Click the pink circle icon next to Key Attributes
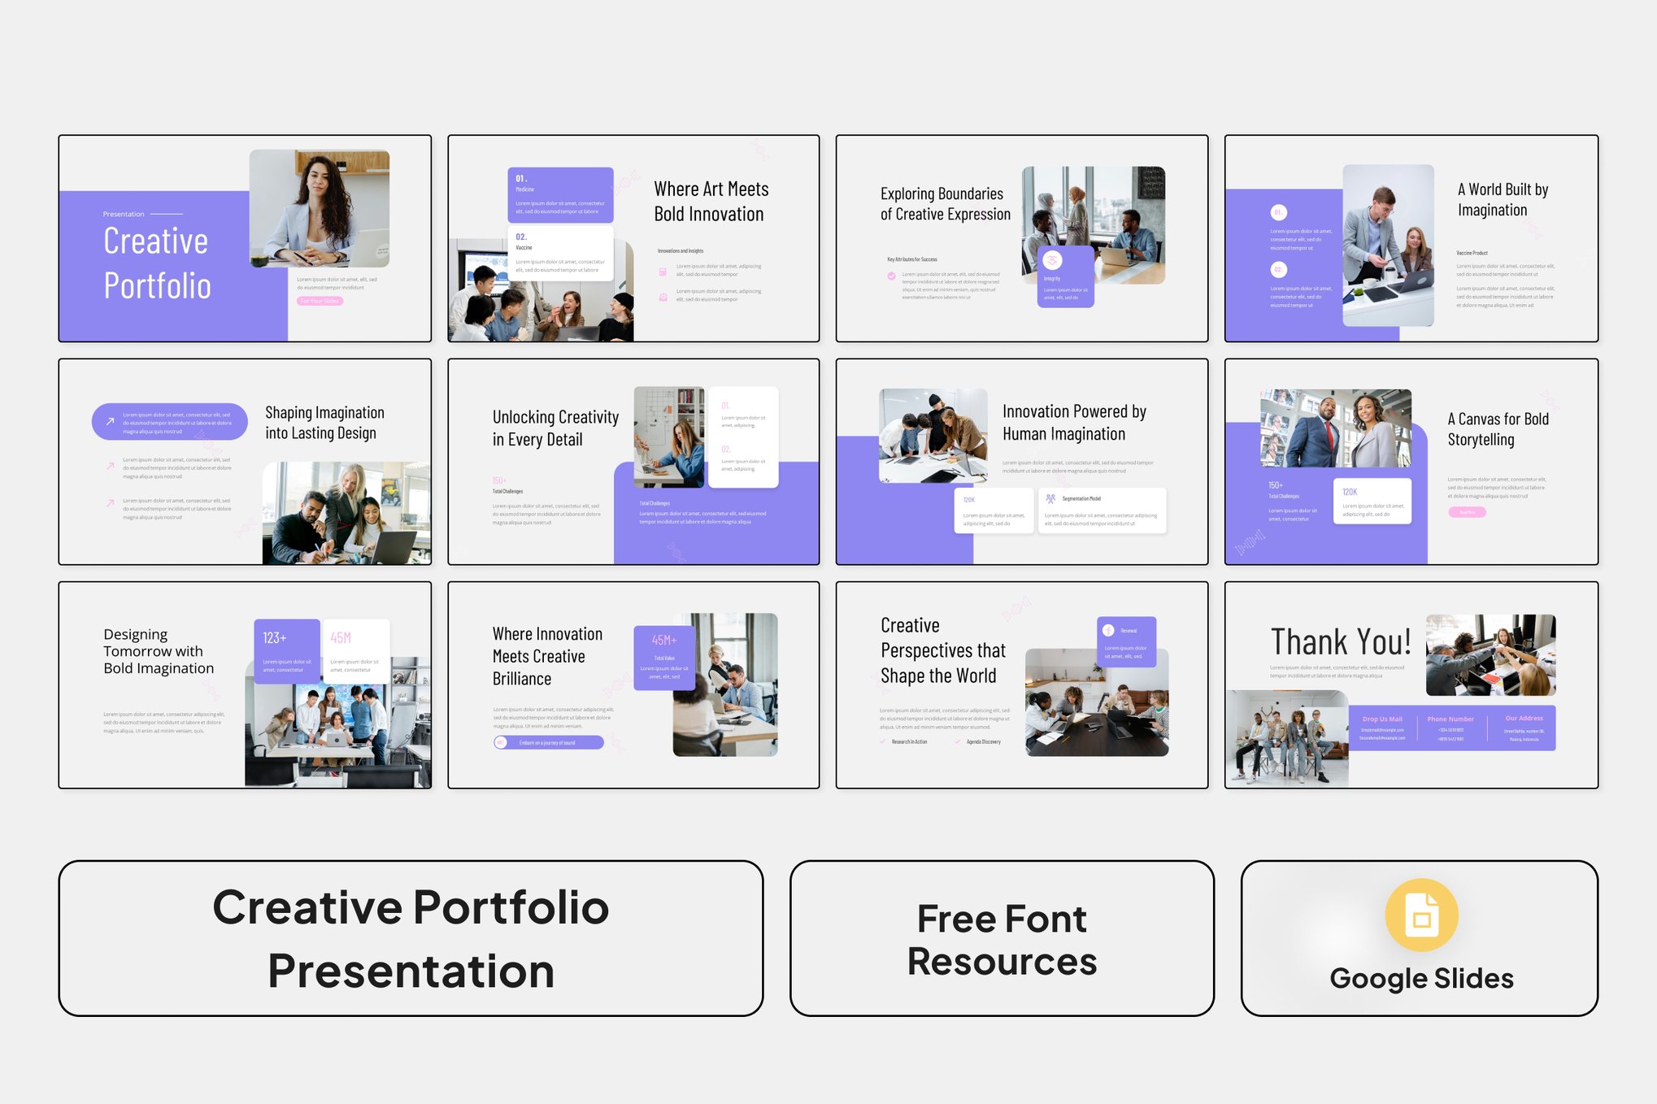The height and width of the screenshot is (1104, 1657). 889,274
